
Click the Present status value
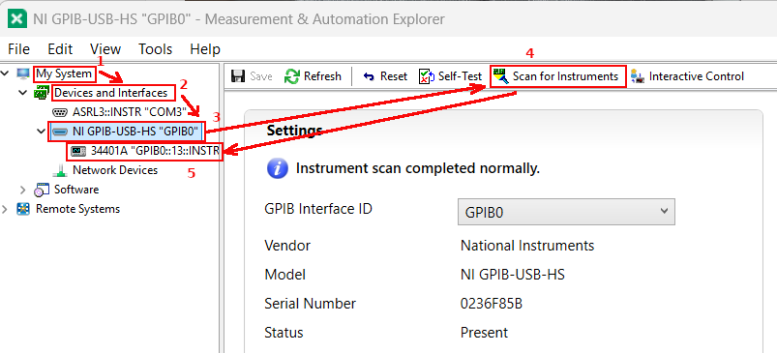484,332
